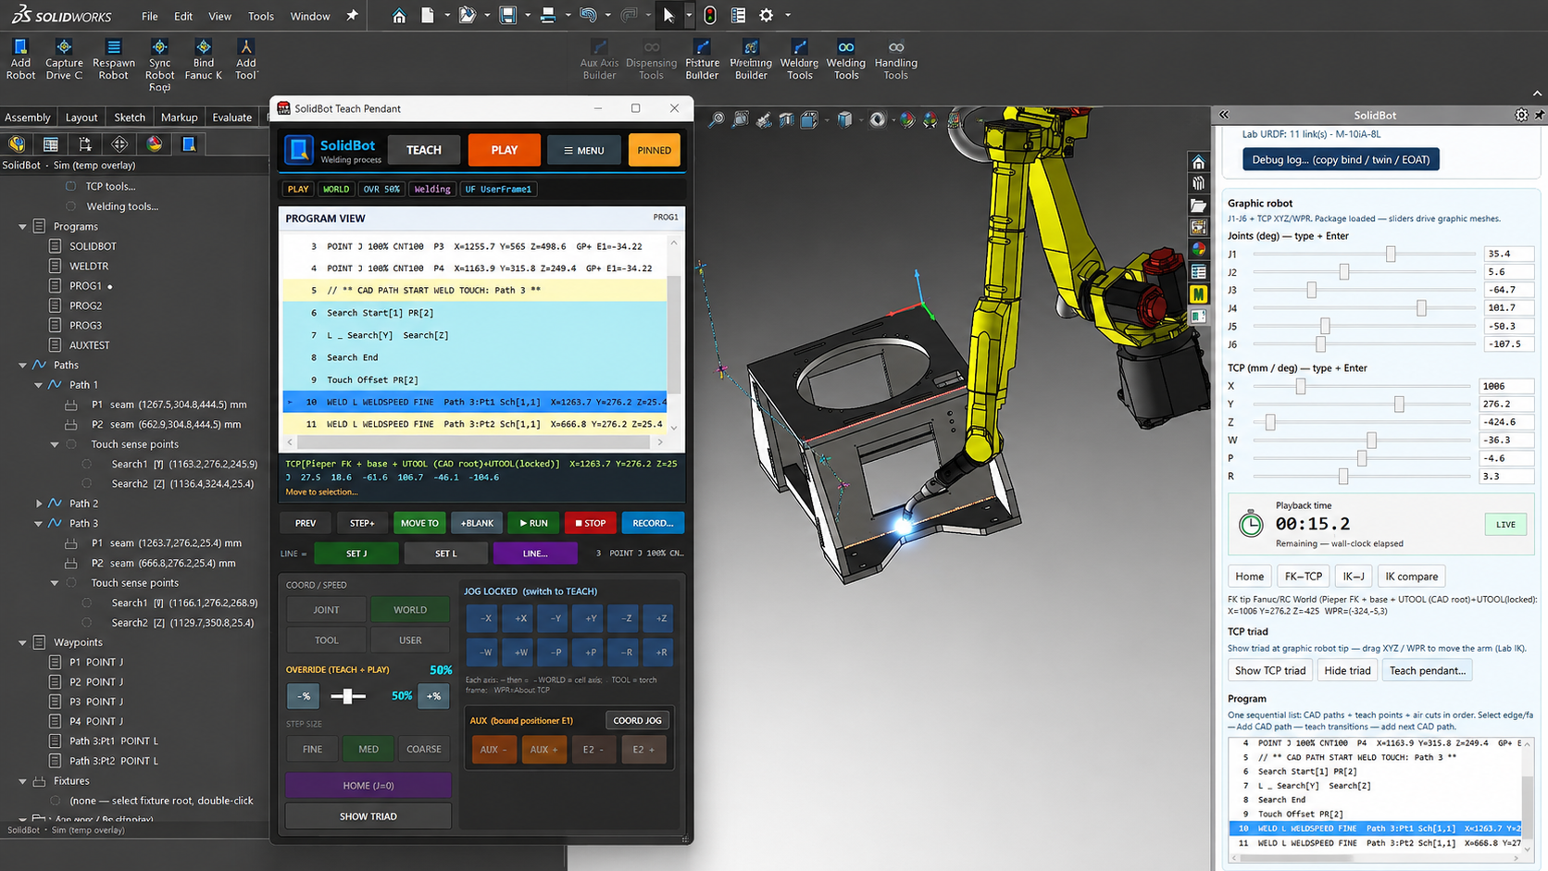Select the TOOL coordinate mode

(x=326, y=640)
